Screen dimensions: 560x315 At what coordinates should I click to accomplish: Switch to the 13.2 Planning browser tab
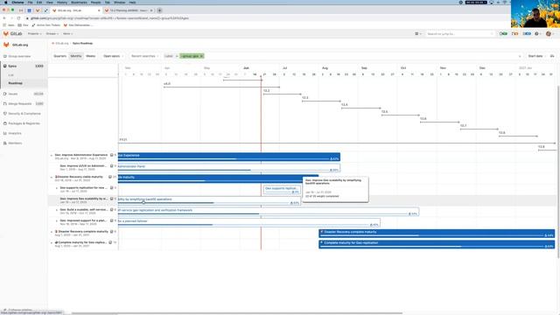coord(129,10)
